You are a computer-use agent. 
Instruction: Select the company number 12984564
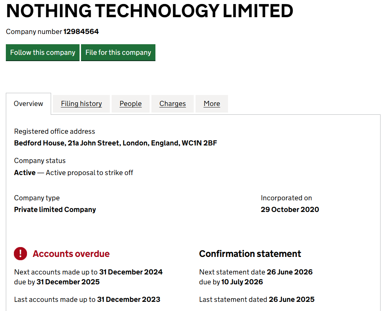point(82,31)
